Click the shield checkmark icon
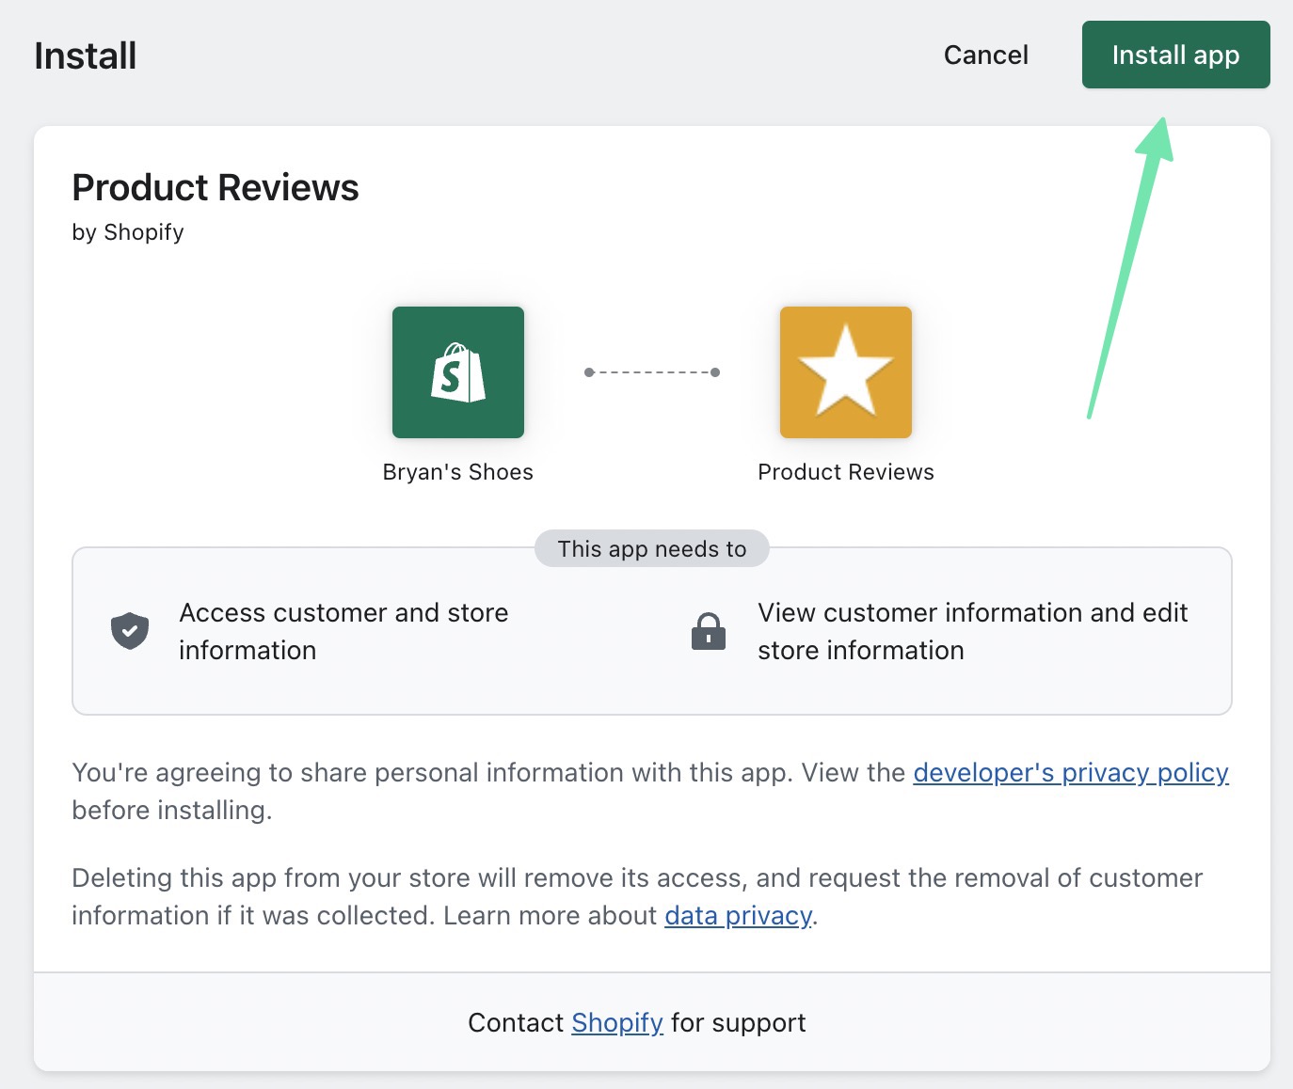The width and height of the screenshot is (1293, 1089). click(x=130, y=631)
